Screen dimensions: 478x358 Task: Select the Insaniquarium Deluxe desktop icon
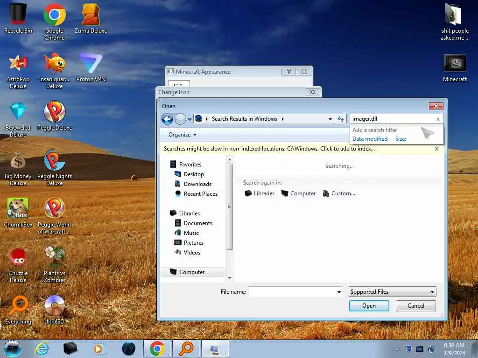coord(54,71)
